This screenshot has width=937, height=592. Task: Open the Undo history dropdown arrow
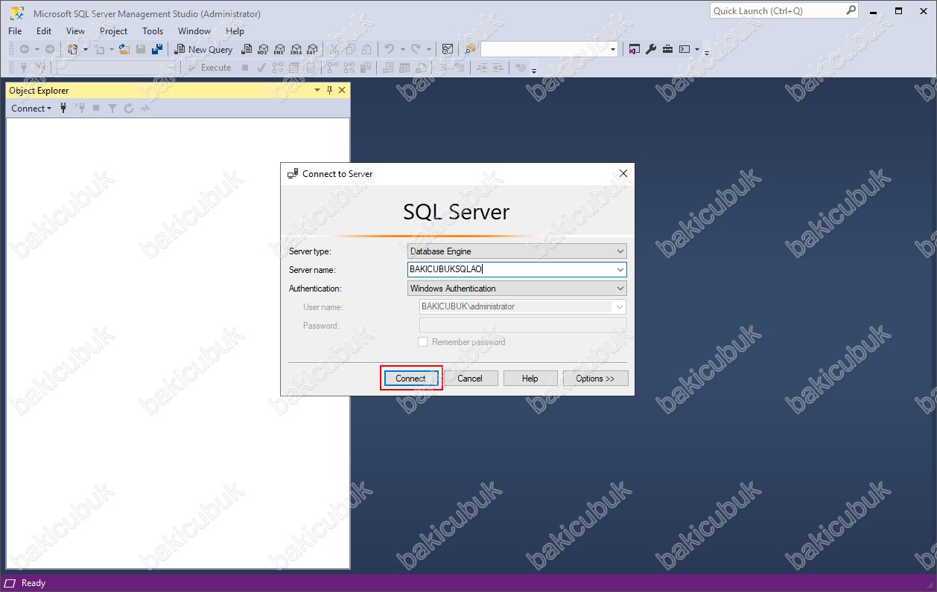(x=401, y=49)
